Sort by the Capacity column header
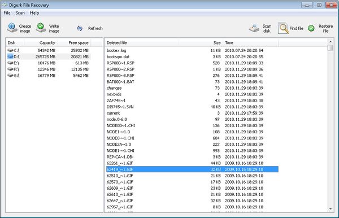339x218 pixels. [41, 43]
